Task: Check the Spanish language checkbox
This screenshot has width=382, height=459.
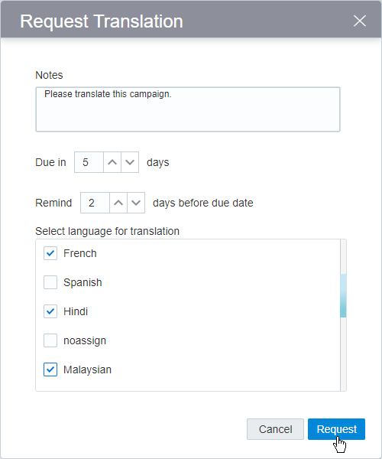Action: pyautogui.click(x=50, y=282)
